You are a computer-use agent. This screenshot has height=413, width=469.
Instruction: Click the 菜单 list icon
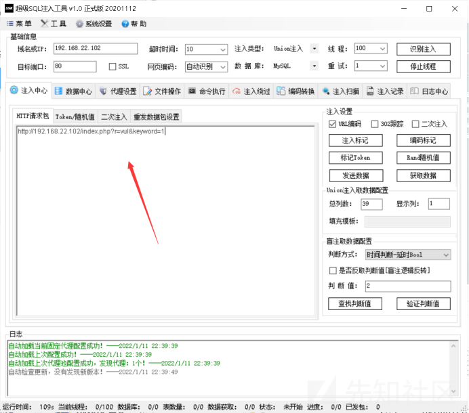coord(10,24)
